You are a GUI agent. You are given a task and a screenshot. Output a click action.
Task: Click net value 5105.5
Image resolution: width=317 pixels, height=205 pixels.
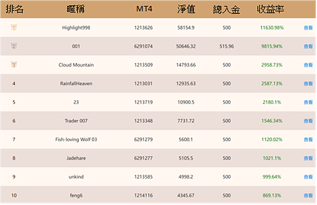[186, 158]
